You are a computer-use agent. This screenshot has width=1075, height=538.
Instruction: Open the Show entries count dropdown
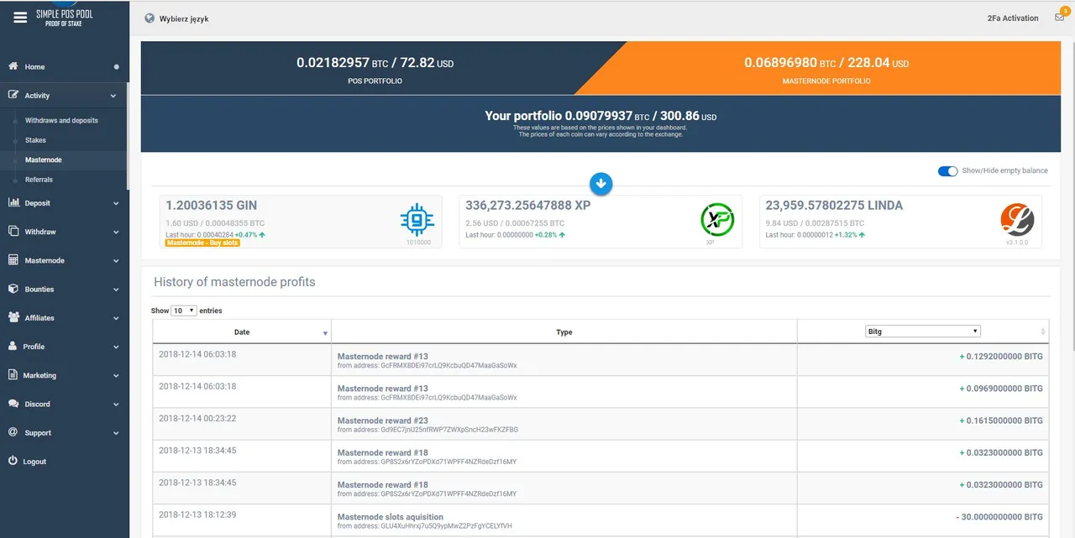pos(184,311)
